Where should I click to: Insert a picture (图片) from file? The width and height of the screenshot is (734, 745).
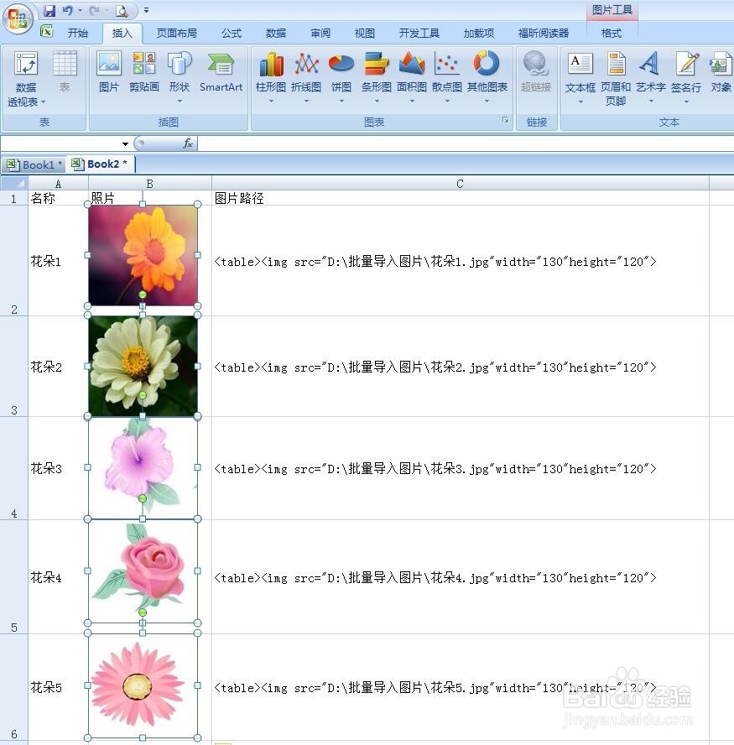coord(109,71)
